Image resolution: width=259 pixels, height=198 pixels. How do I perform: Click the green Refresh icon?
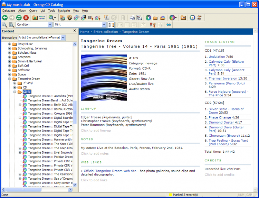point(19,18)
